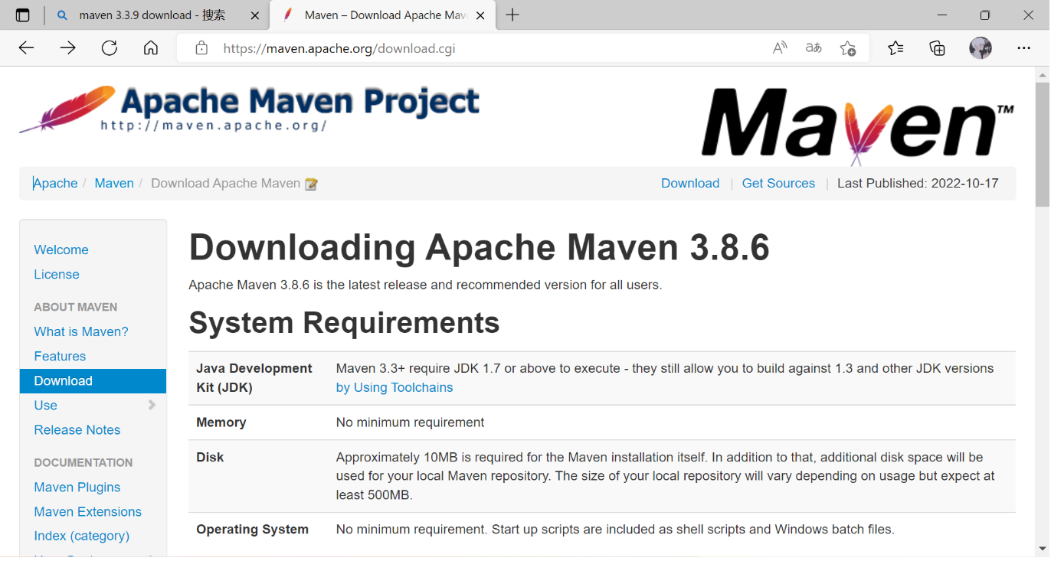The width and height of the screenshot is (1051, 561).
Task: Open the Maven breadcrumb link
Action: pyautogui.click(x=114, y=183)
